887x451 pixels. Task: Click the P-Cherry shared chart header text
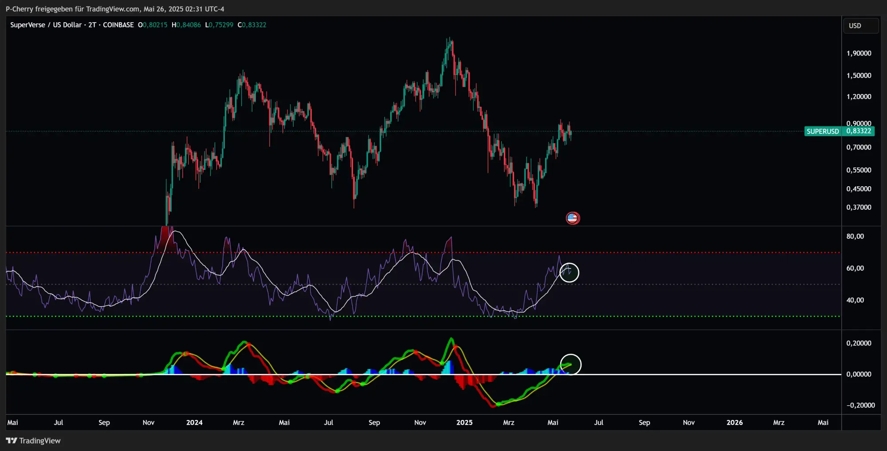coord(115,9)
